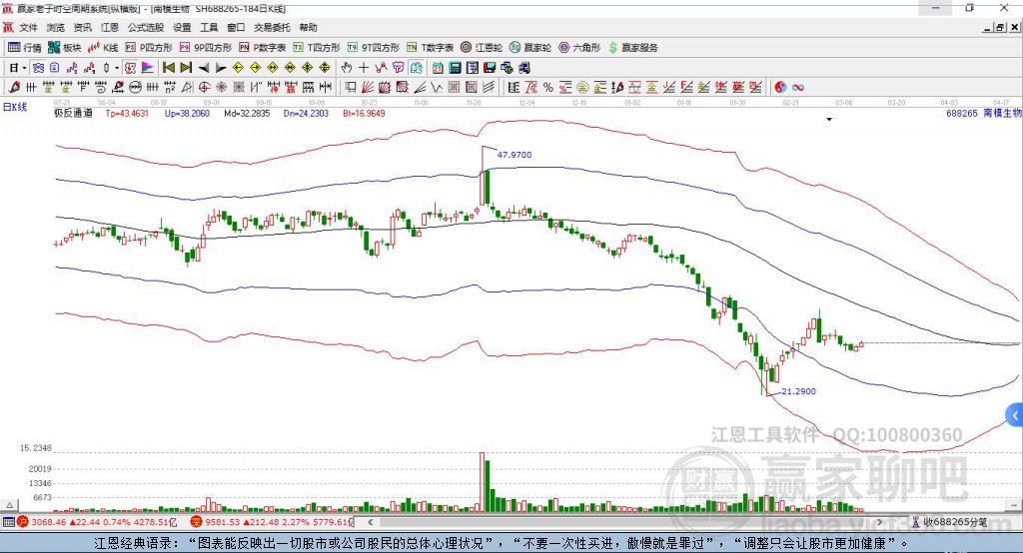The height and width of the screenshot is (553, 1023).
Task: Open the calculator icon
Action: (455, 68)
